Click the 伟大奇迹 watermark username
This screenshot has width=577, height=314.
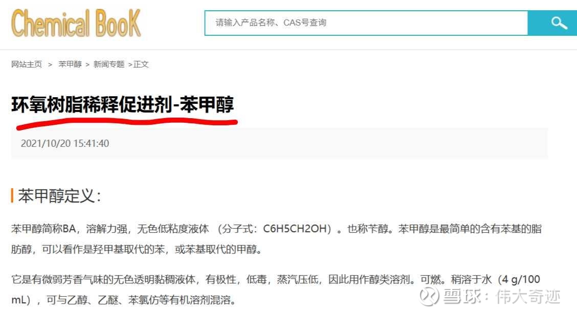(x=528, y=296)
